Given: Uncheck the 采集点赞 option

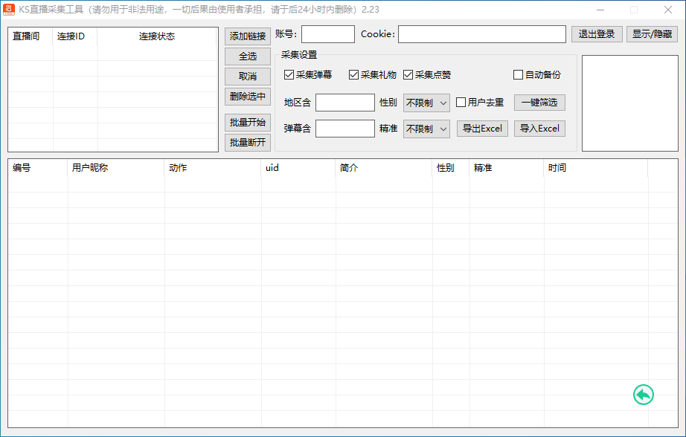Looking at the screenshot, I should tap(408, 74).
